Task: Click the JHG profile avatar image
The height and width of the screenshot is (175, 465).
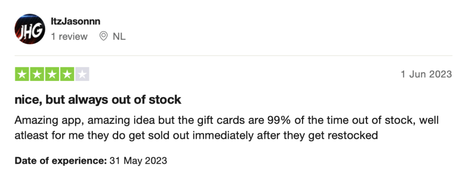Action: click(x=30, y=29)
